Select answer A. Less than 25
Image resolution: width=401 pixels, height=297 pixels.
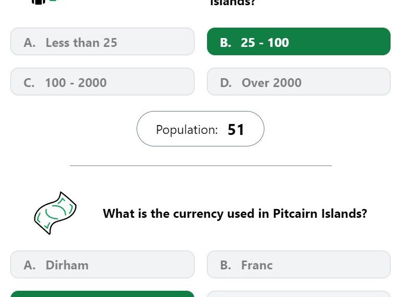pos(102,41)
